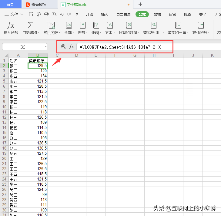Switch to the 视图 ribbon tab

[x=188, y=14]
